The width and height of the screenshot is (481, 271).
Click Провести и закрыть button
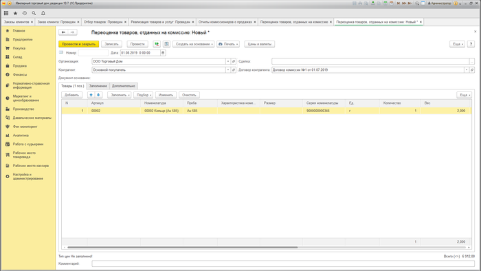point(79,44)
